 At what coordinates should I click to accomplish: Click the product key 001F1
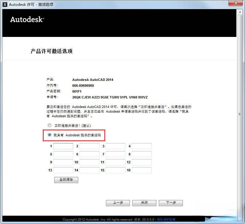coord(77,91)
